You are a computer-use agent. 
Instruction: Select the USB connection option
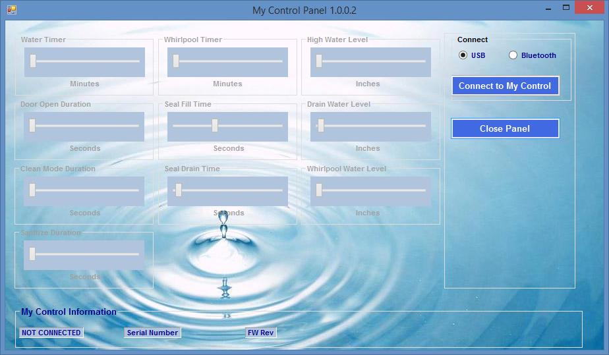pos(472,55)
